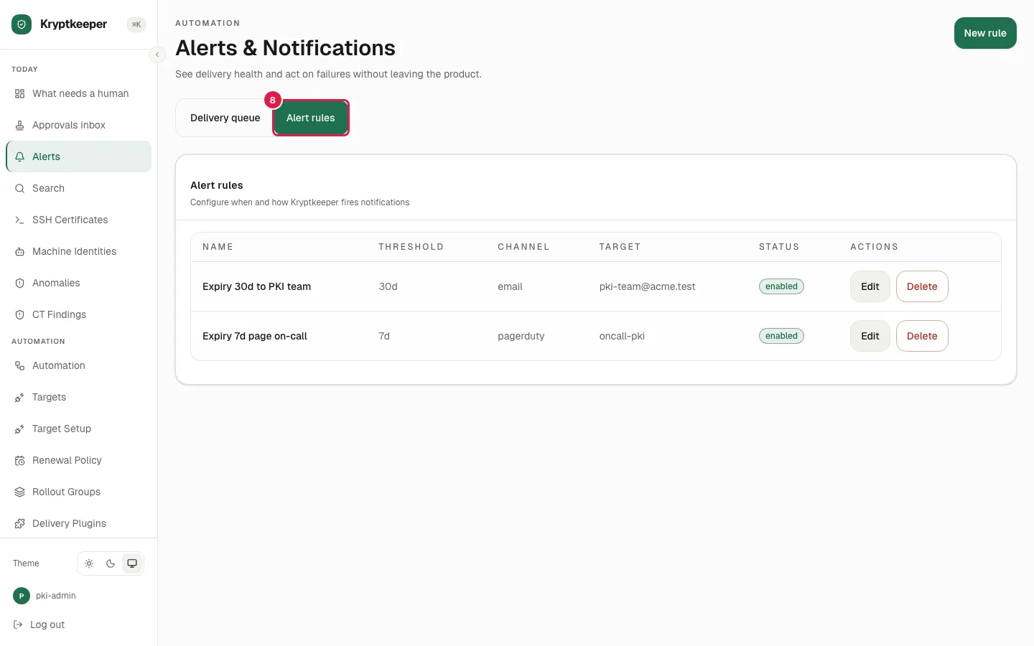The image size is (1034, 646).
Task: Click the Log out arrow icon
Action: 19,625
